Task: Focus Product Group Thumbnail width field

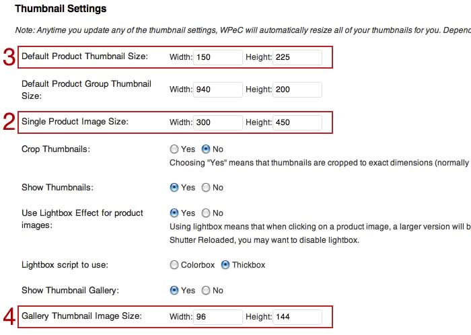Action: point(217,89)
